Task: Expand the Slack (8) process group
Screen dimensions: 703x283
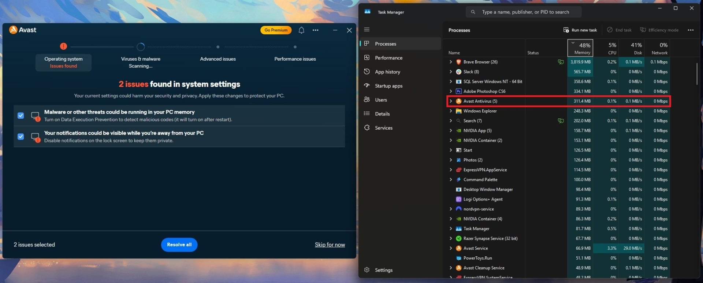Action: click(x=451, y=72)
